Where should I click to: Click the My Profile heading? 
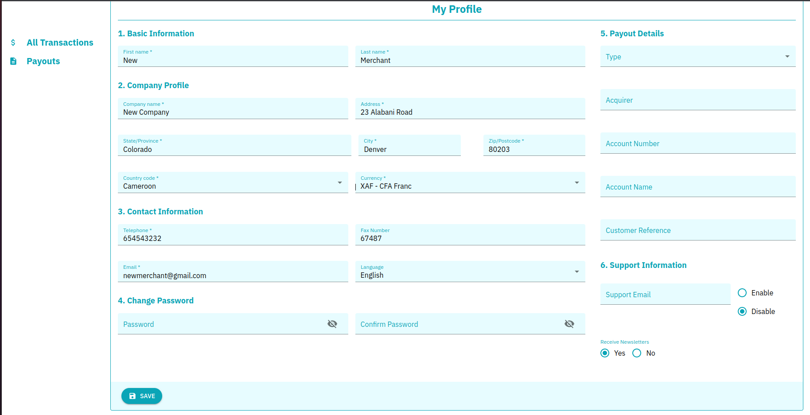[x=457, y=9]
